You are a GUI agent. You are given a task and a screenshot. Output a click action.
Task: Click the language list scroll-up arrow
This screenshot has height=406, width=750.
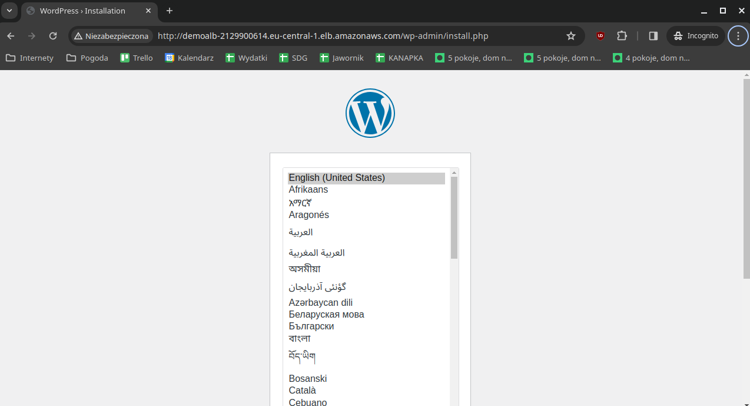pyautogui.click(x=454, y=173)
